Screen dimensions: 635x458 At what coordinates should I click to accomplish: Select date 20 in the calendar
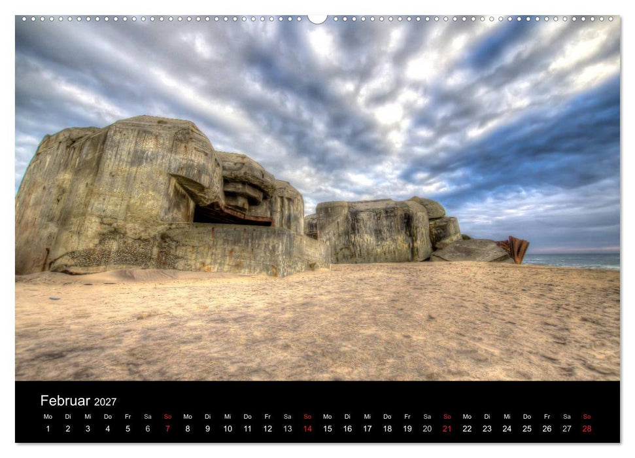click(x=427, y=429)
